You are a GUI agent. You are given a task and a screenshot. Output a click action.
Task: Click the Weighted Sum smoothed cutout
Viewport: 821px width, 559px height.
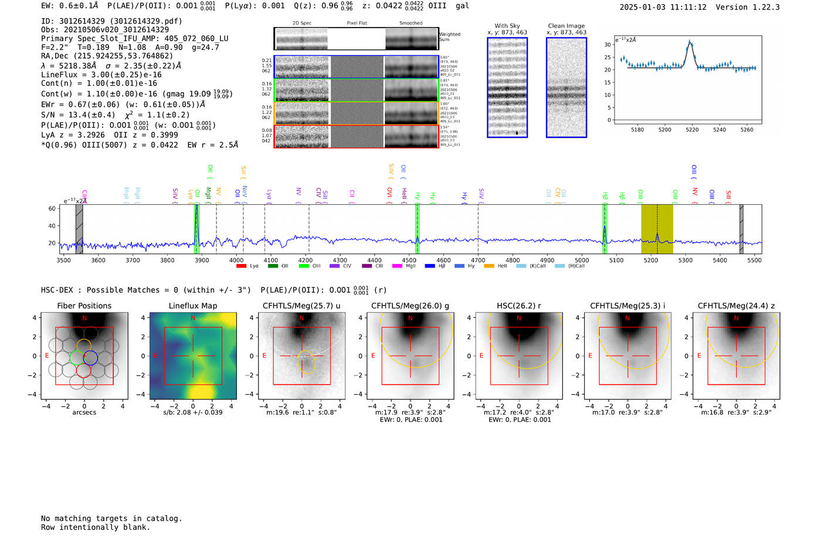pos(412,39)
